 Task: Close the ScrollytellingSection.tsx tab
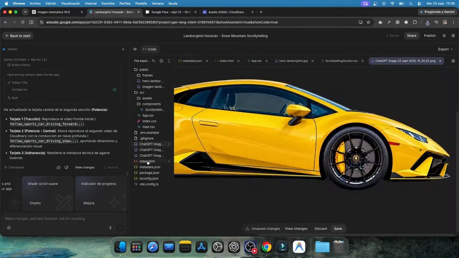click(x=363, y=61)
